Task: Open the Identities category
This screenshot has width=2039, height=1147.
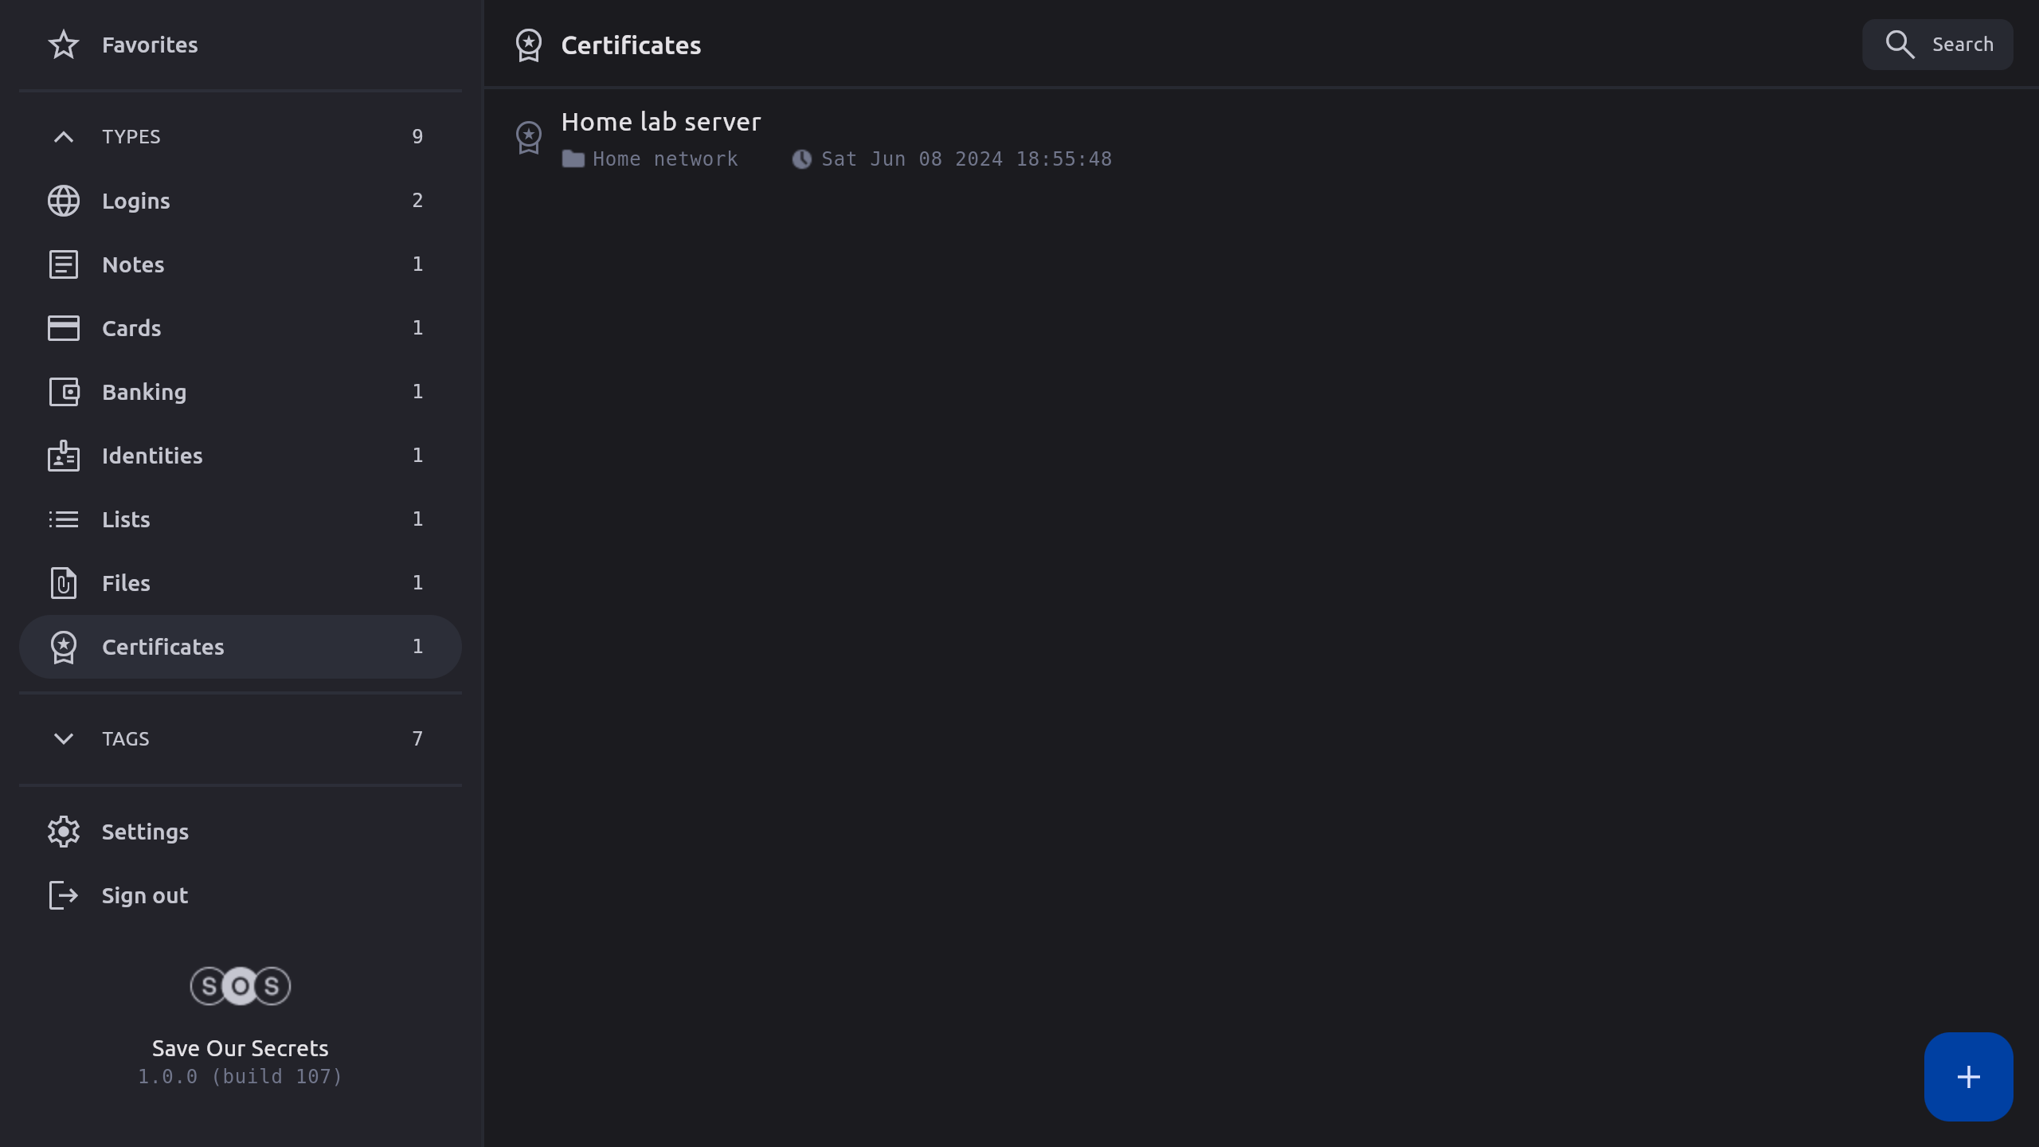Action: 152,456
